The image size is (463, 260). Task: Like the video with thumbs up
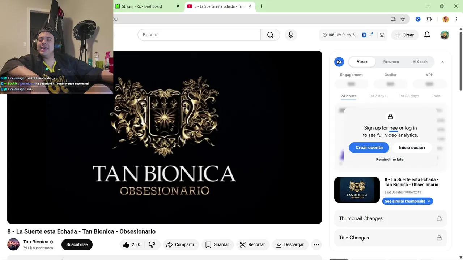pyautogui.click(x=131, y=244)
